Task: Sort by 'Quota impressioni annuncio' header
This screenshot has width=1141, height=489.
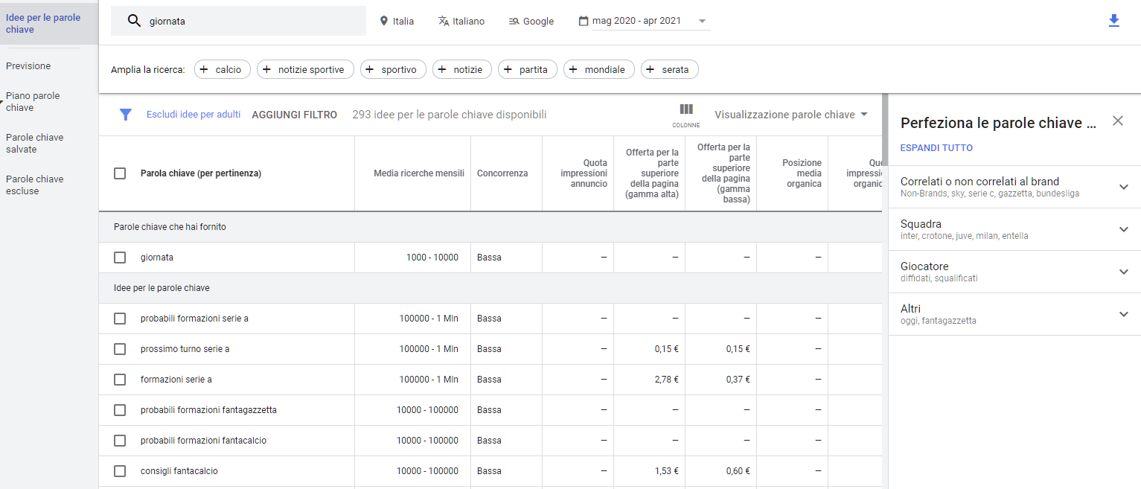Action: tap(584, 173)
